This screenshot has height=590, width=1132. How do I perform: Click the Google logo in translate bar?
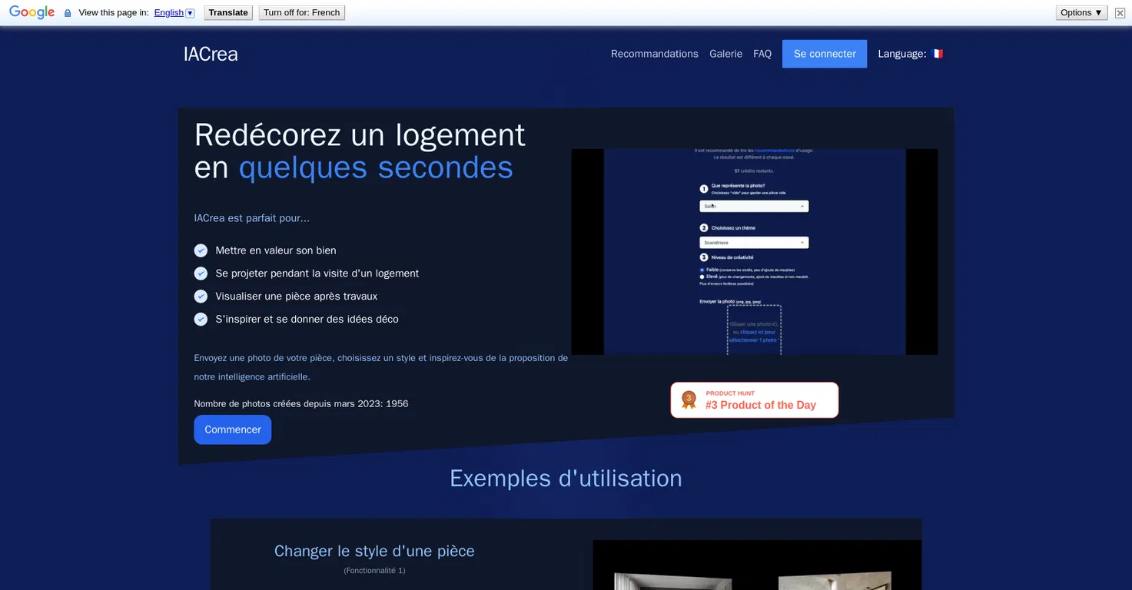pyautogui.click(x=32, y=12)
